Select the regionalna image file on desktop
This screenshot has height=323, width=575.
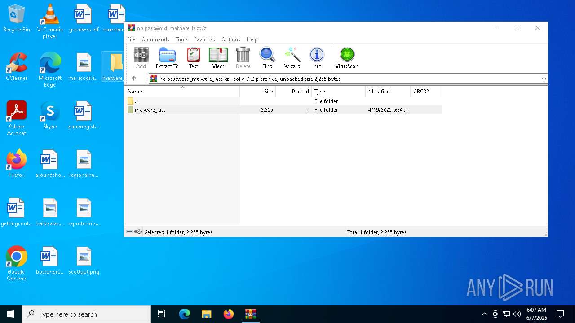(84, 164)
